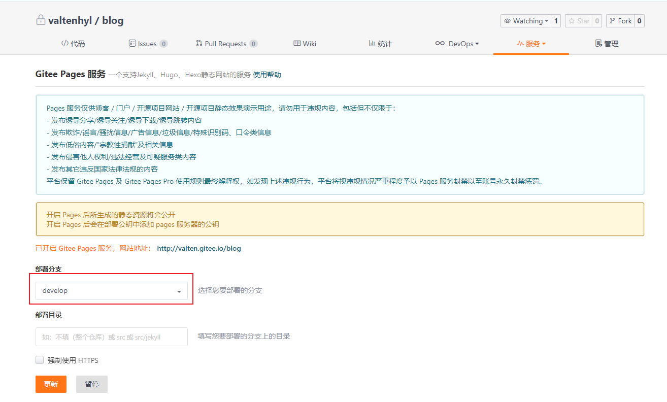
Task: Click the infinity icon beside DevOps
Action: click(440, 44)
